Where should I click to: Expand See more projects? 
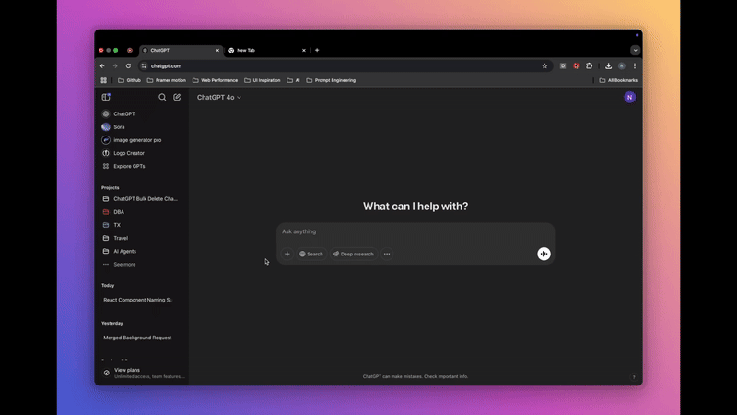(142, 265)
